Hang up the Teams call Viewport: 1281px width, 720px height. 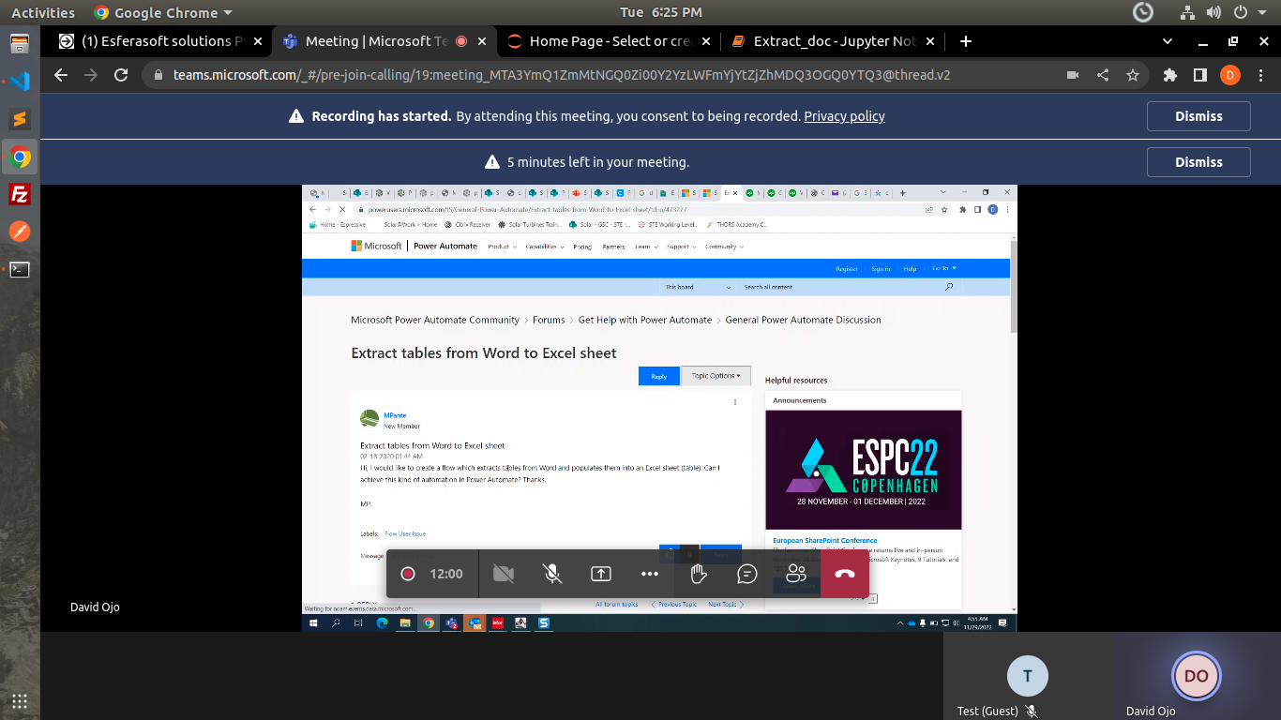(844, 574)
